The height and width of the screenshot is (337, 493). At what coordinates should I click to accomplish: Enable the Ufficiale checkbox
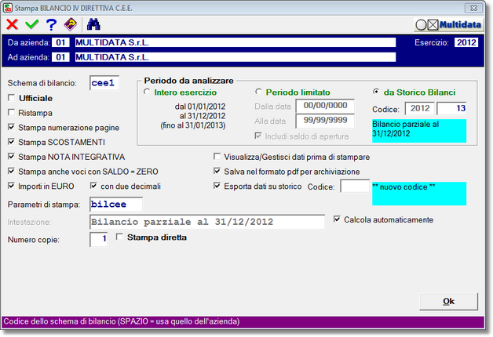pyautogui.click(x=11, y=98)
